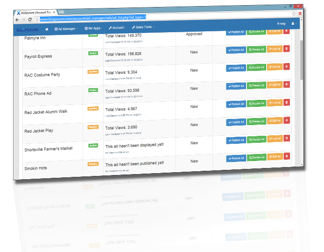Click the BizXposure logo
Screen dimensions: 324x252
(x=28, y=30)
